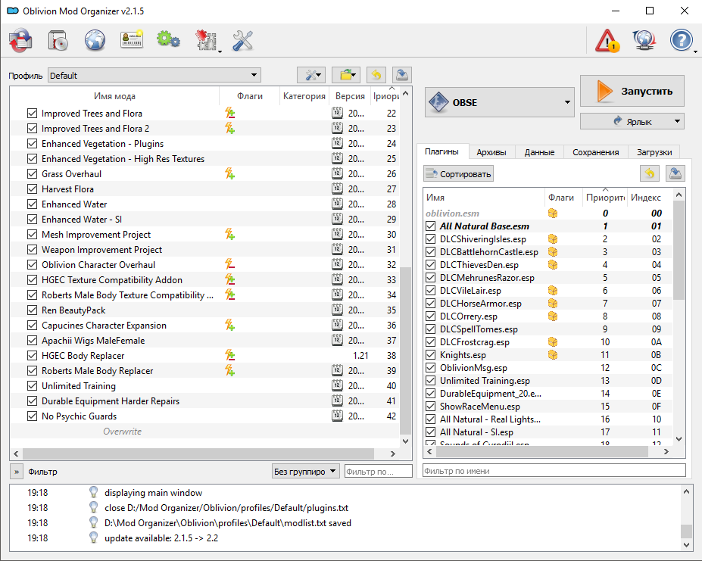The height and width of the screenshot is (561, 702).
Task: Click the plugin list vertical scrollbar thumb
Action: (679, 250)
